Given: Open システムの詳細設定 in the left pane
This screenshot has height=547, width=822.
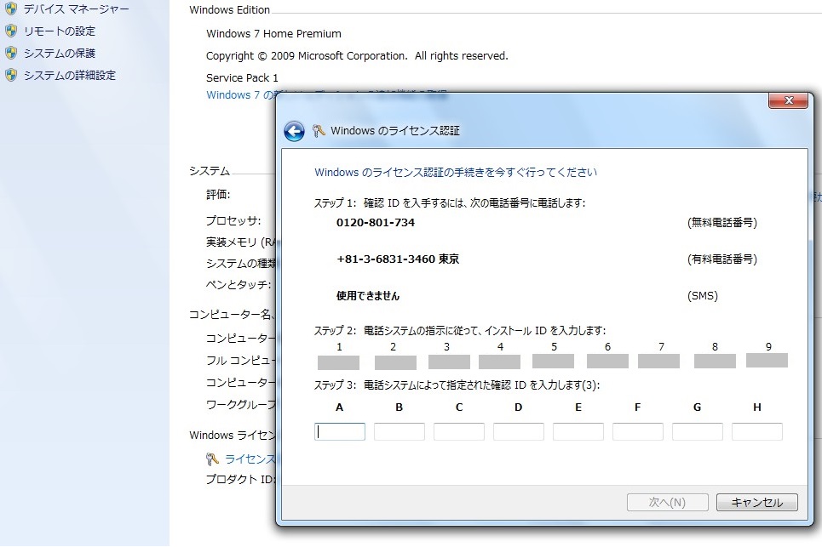Looking at the screenshot, I should tap(69, 75).
